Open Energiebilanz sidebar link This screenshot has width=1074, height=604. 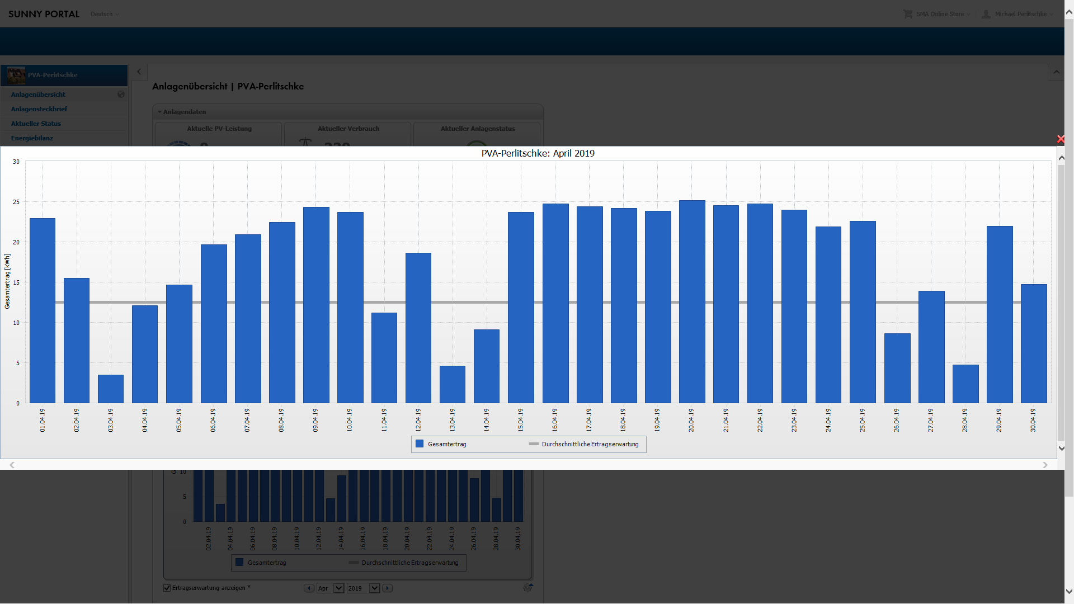tap(32, 138)
